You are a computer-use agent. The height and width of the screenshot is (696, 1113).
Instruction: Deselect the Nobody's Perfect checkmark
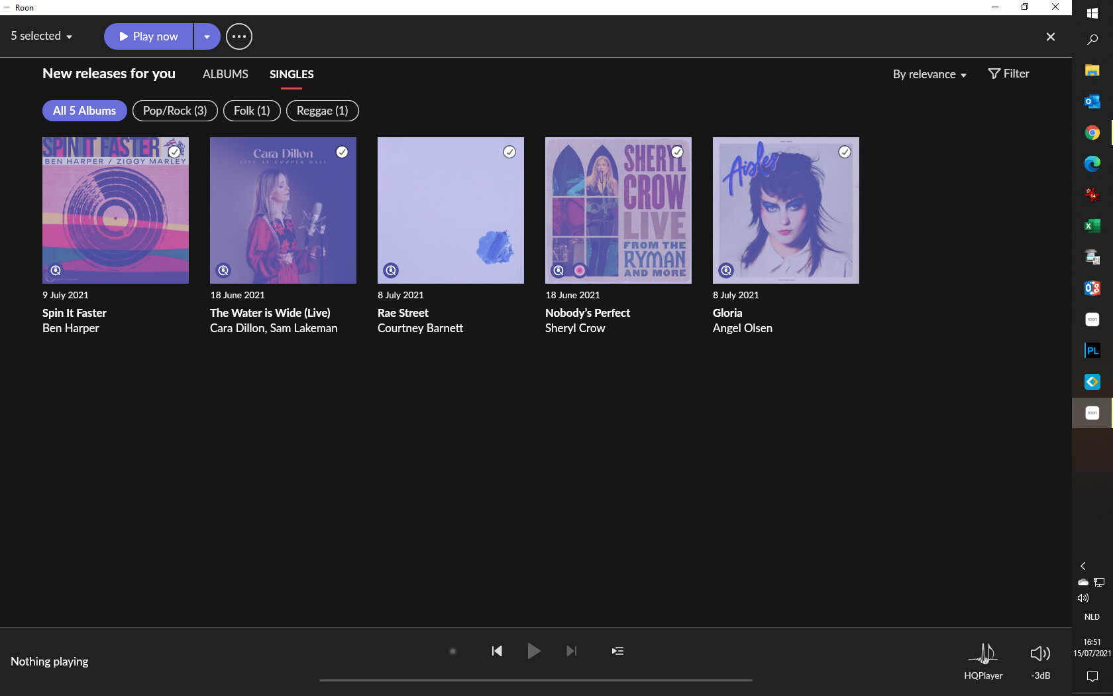[x=677, y=152]
